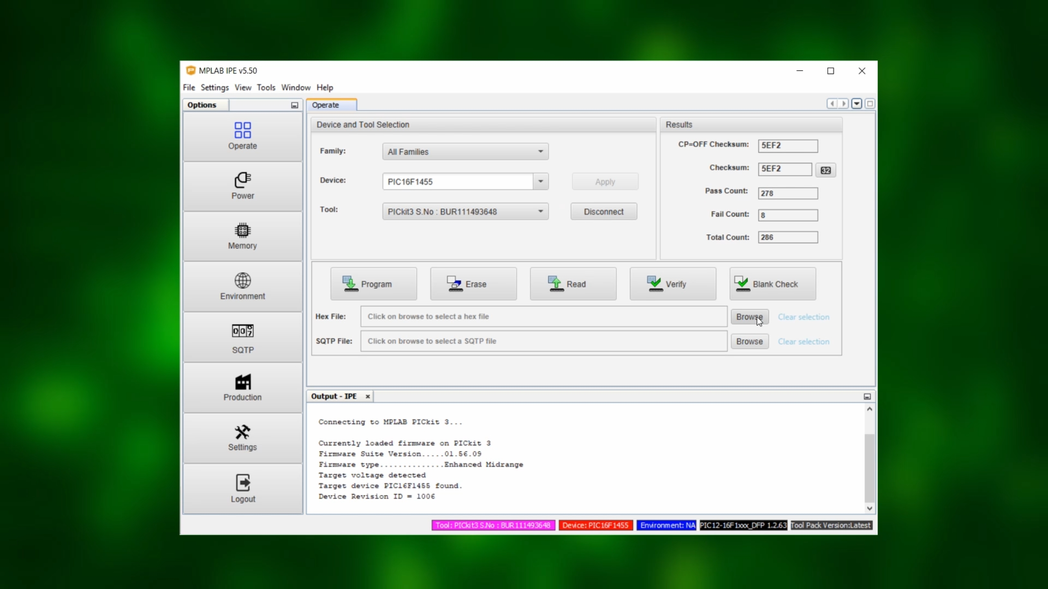
Task: Minimize the Options panel
Action: pos(294,105)
